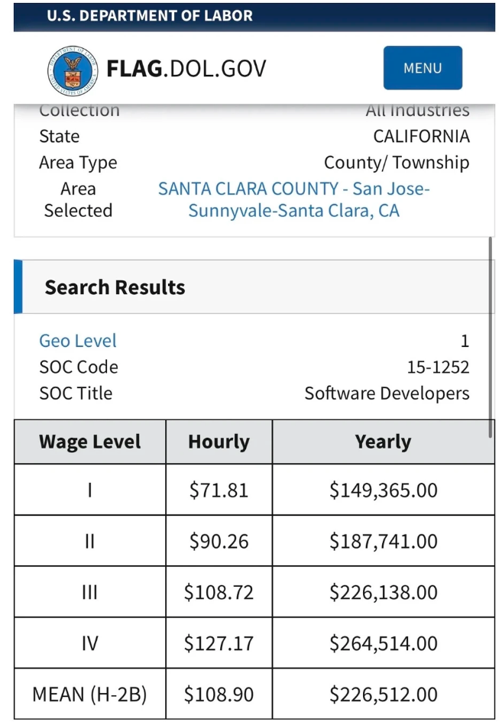Click the Hourly column header
The height and width of the screenshot is (722, 502).
point(219,442)
